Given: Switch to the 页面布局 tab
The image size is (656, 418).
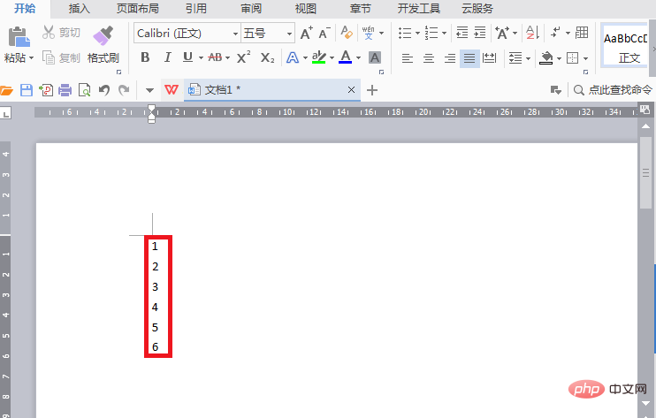Looking at the screenshot, I should pyautogui.click(x=138, y=8).
